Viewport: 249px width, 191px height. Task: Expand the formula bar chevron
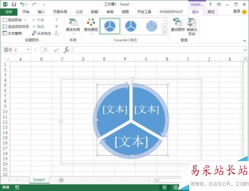point(245,50)
